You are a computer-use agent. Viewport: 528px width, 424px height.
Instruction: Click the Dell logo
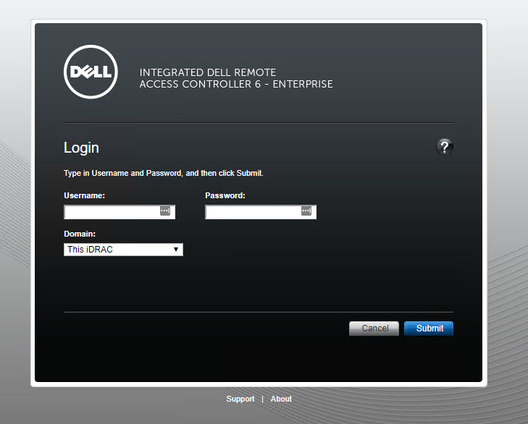[x=91, y=72]
